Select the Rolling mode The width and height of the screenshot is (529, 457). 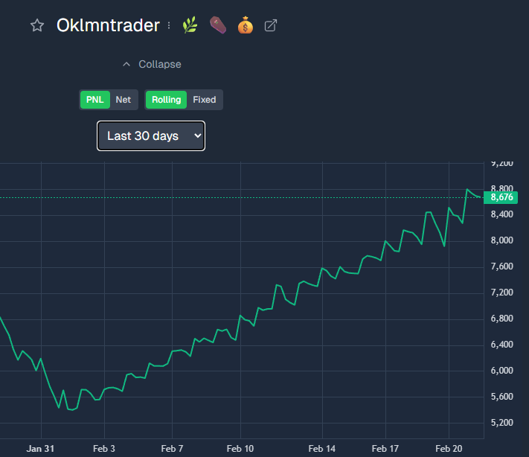(x=167, y=100)
